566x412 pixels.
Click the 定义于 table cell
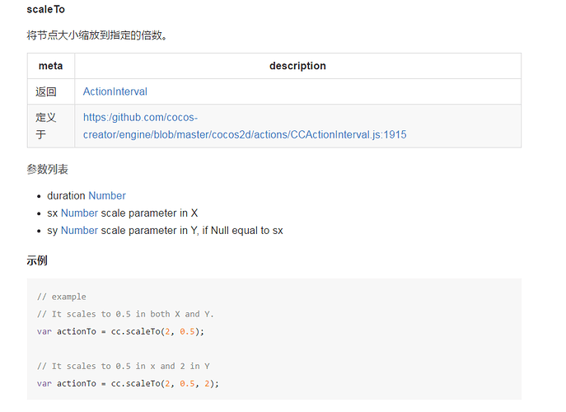click(46, 125)
